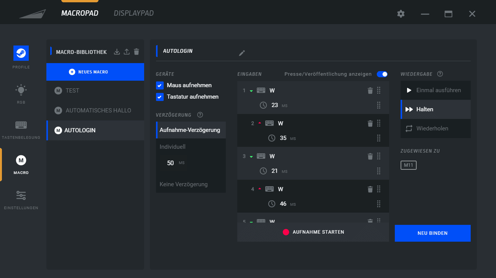Click pencil icon to rename AUTOLOGIN
This screenshot has height=278, width=496.
[241, 53]
